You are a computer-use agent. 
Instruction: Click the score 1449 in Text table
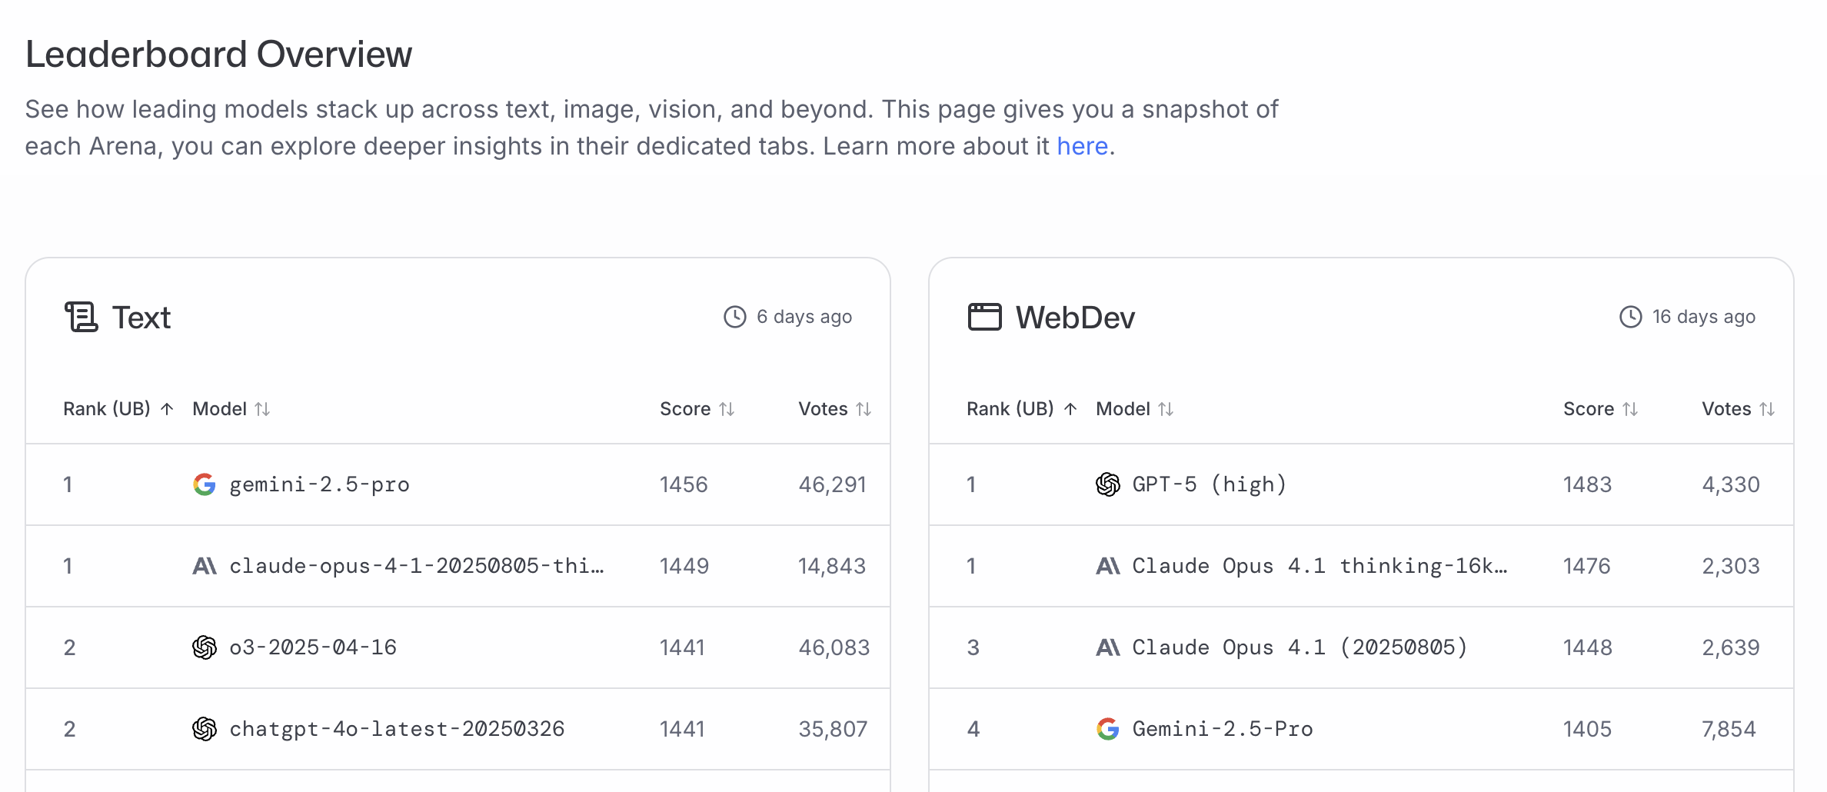684,566
